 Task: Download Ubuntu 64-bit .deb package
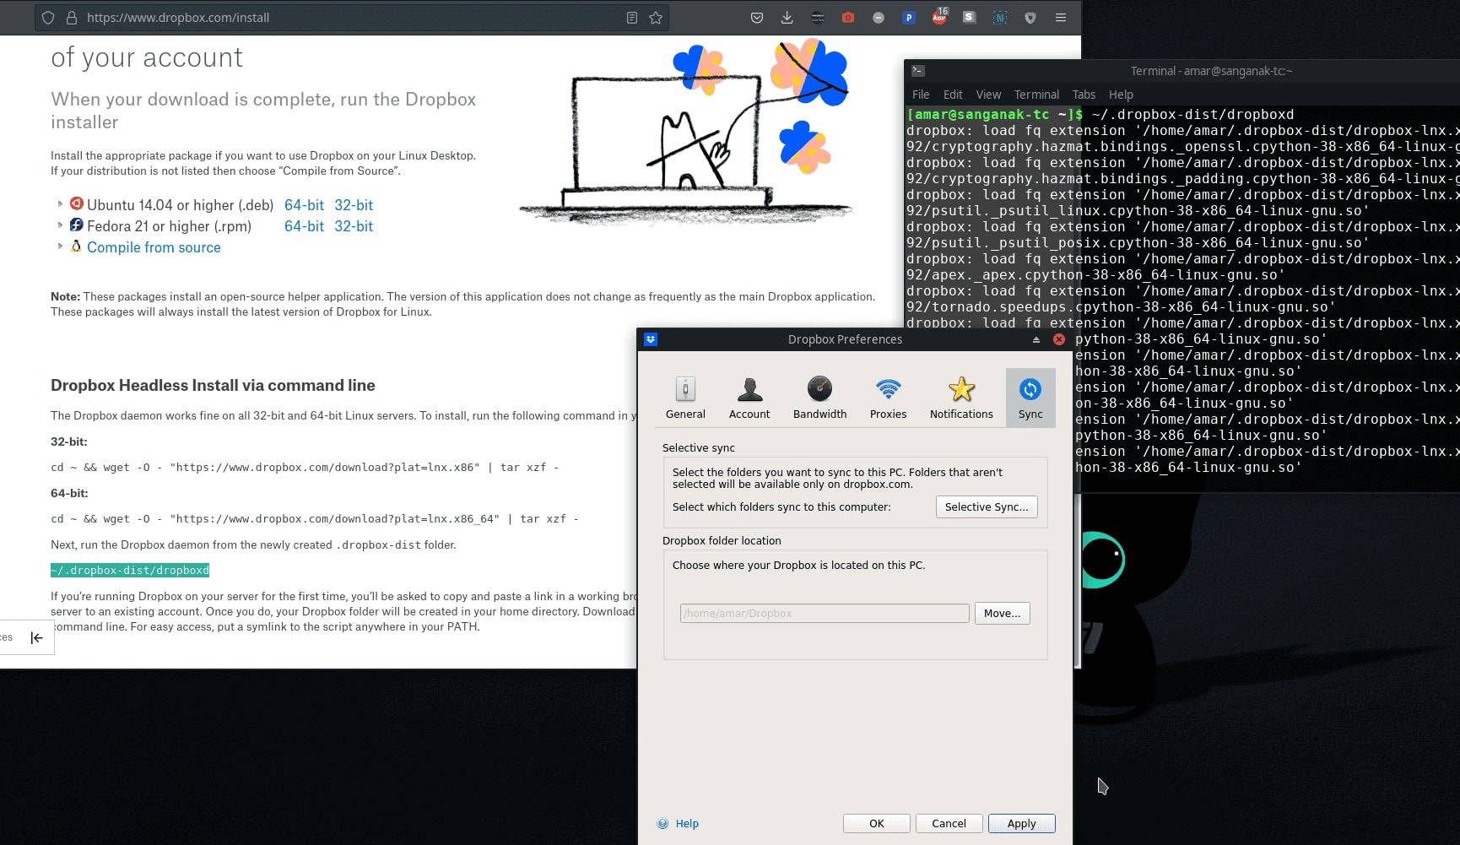pos(304,205)
